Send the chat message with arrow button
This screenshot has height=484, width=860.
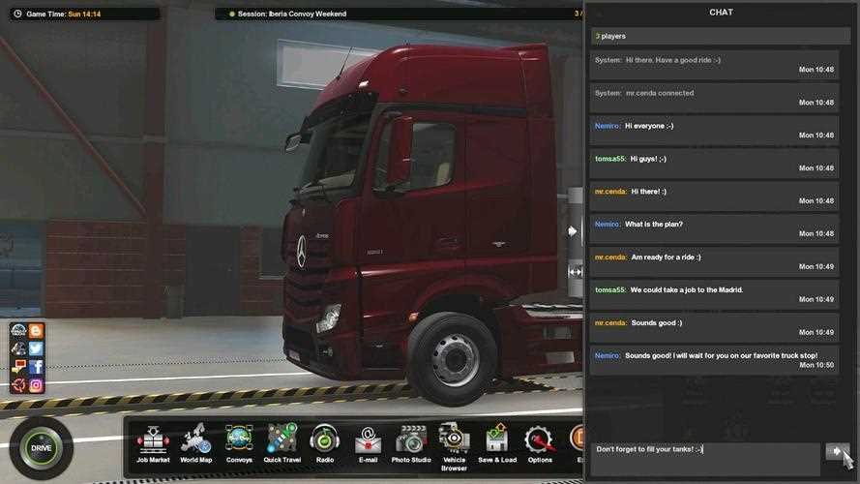point(837,451)
